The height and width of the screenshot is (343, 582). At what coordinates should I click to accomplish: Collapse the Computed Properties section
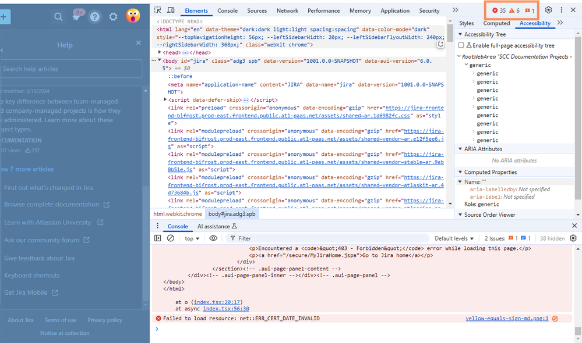[x=460, y=172]
